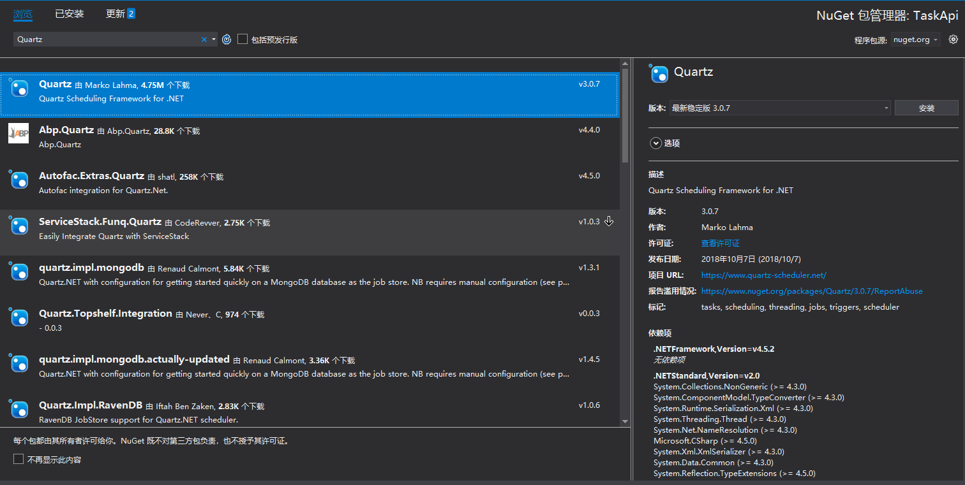This screenshot has height=485, width=965.
Task: Open the view license link
Action: click(721, 243)
